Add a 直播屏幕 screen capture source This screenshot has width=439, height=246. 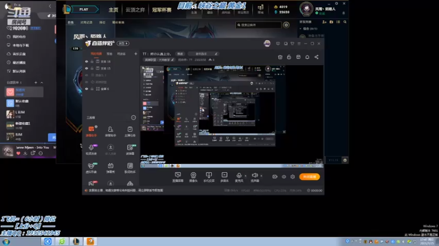178,177
